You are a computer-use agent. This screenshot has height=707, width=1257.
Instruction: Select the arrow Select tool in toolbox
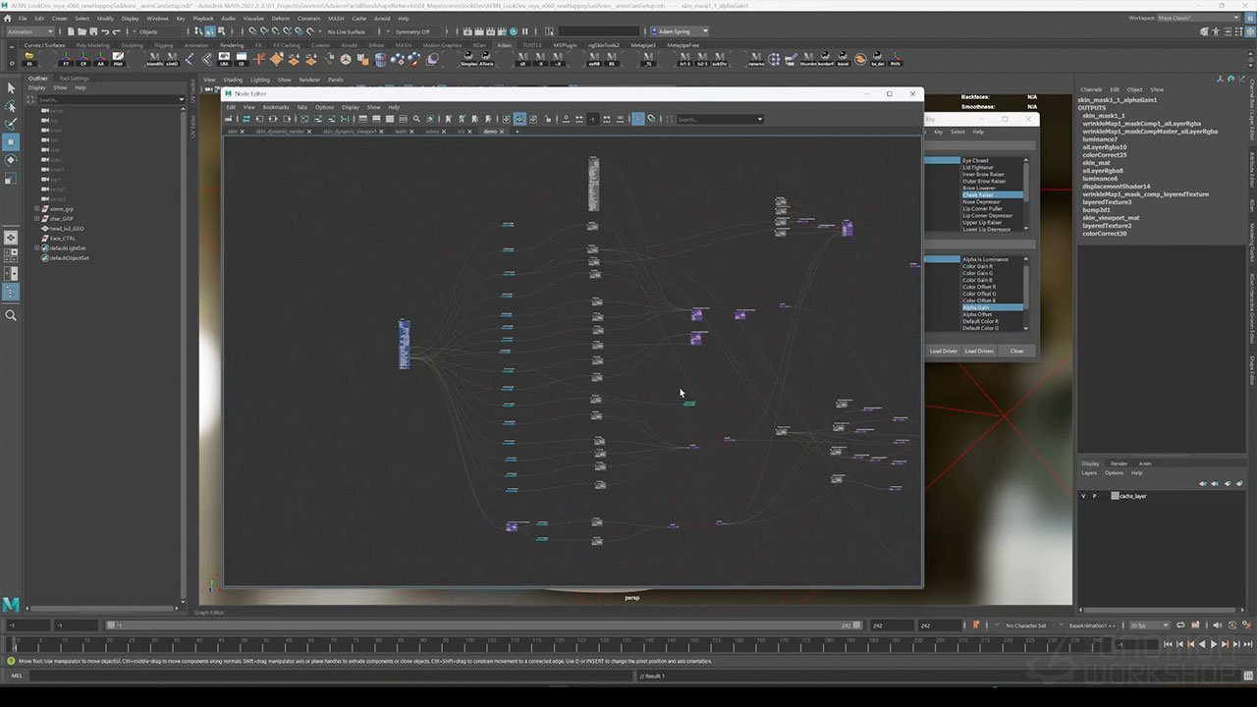(x=11, y=88)
